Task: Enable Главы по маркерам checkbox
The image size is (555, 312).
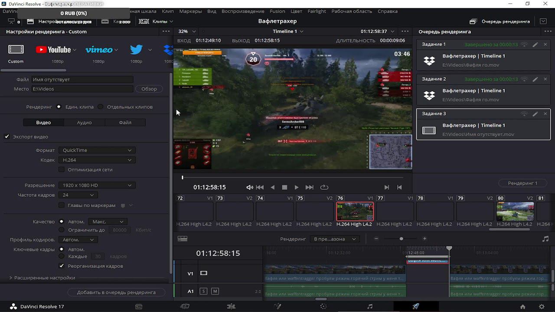Action: [x=62, y=205]
